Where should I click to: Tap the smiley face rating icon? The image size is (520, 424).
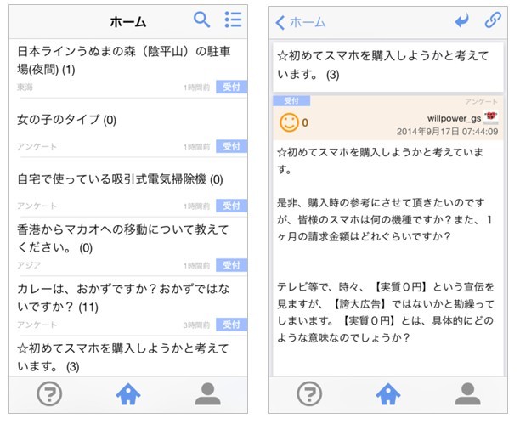pyautogui.click(x=289, y=122)
